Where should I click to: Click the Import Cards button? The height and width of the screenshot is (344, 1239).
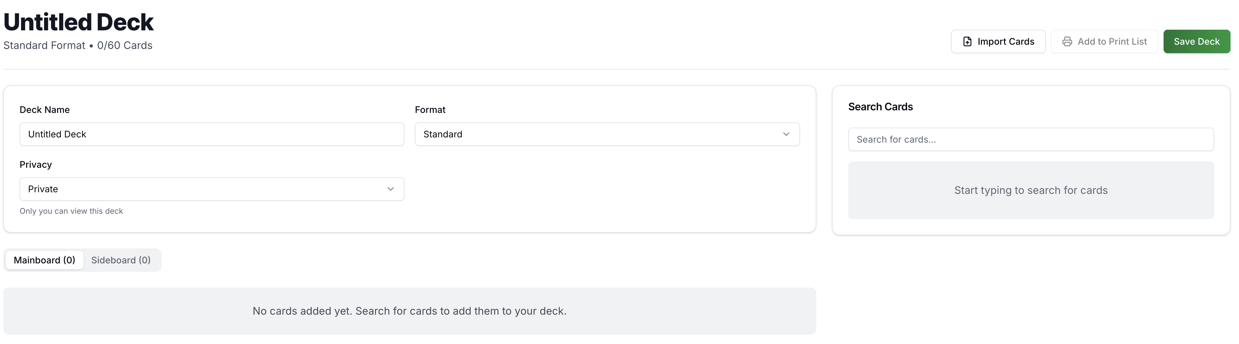point(998,41)
